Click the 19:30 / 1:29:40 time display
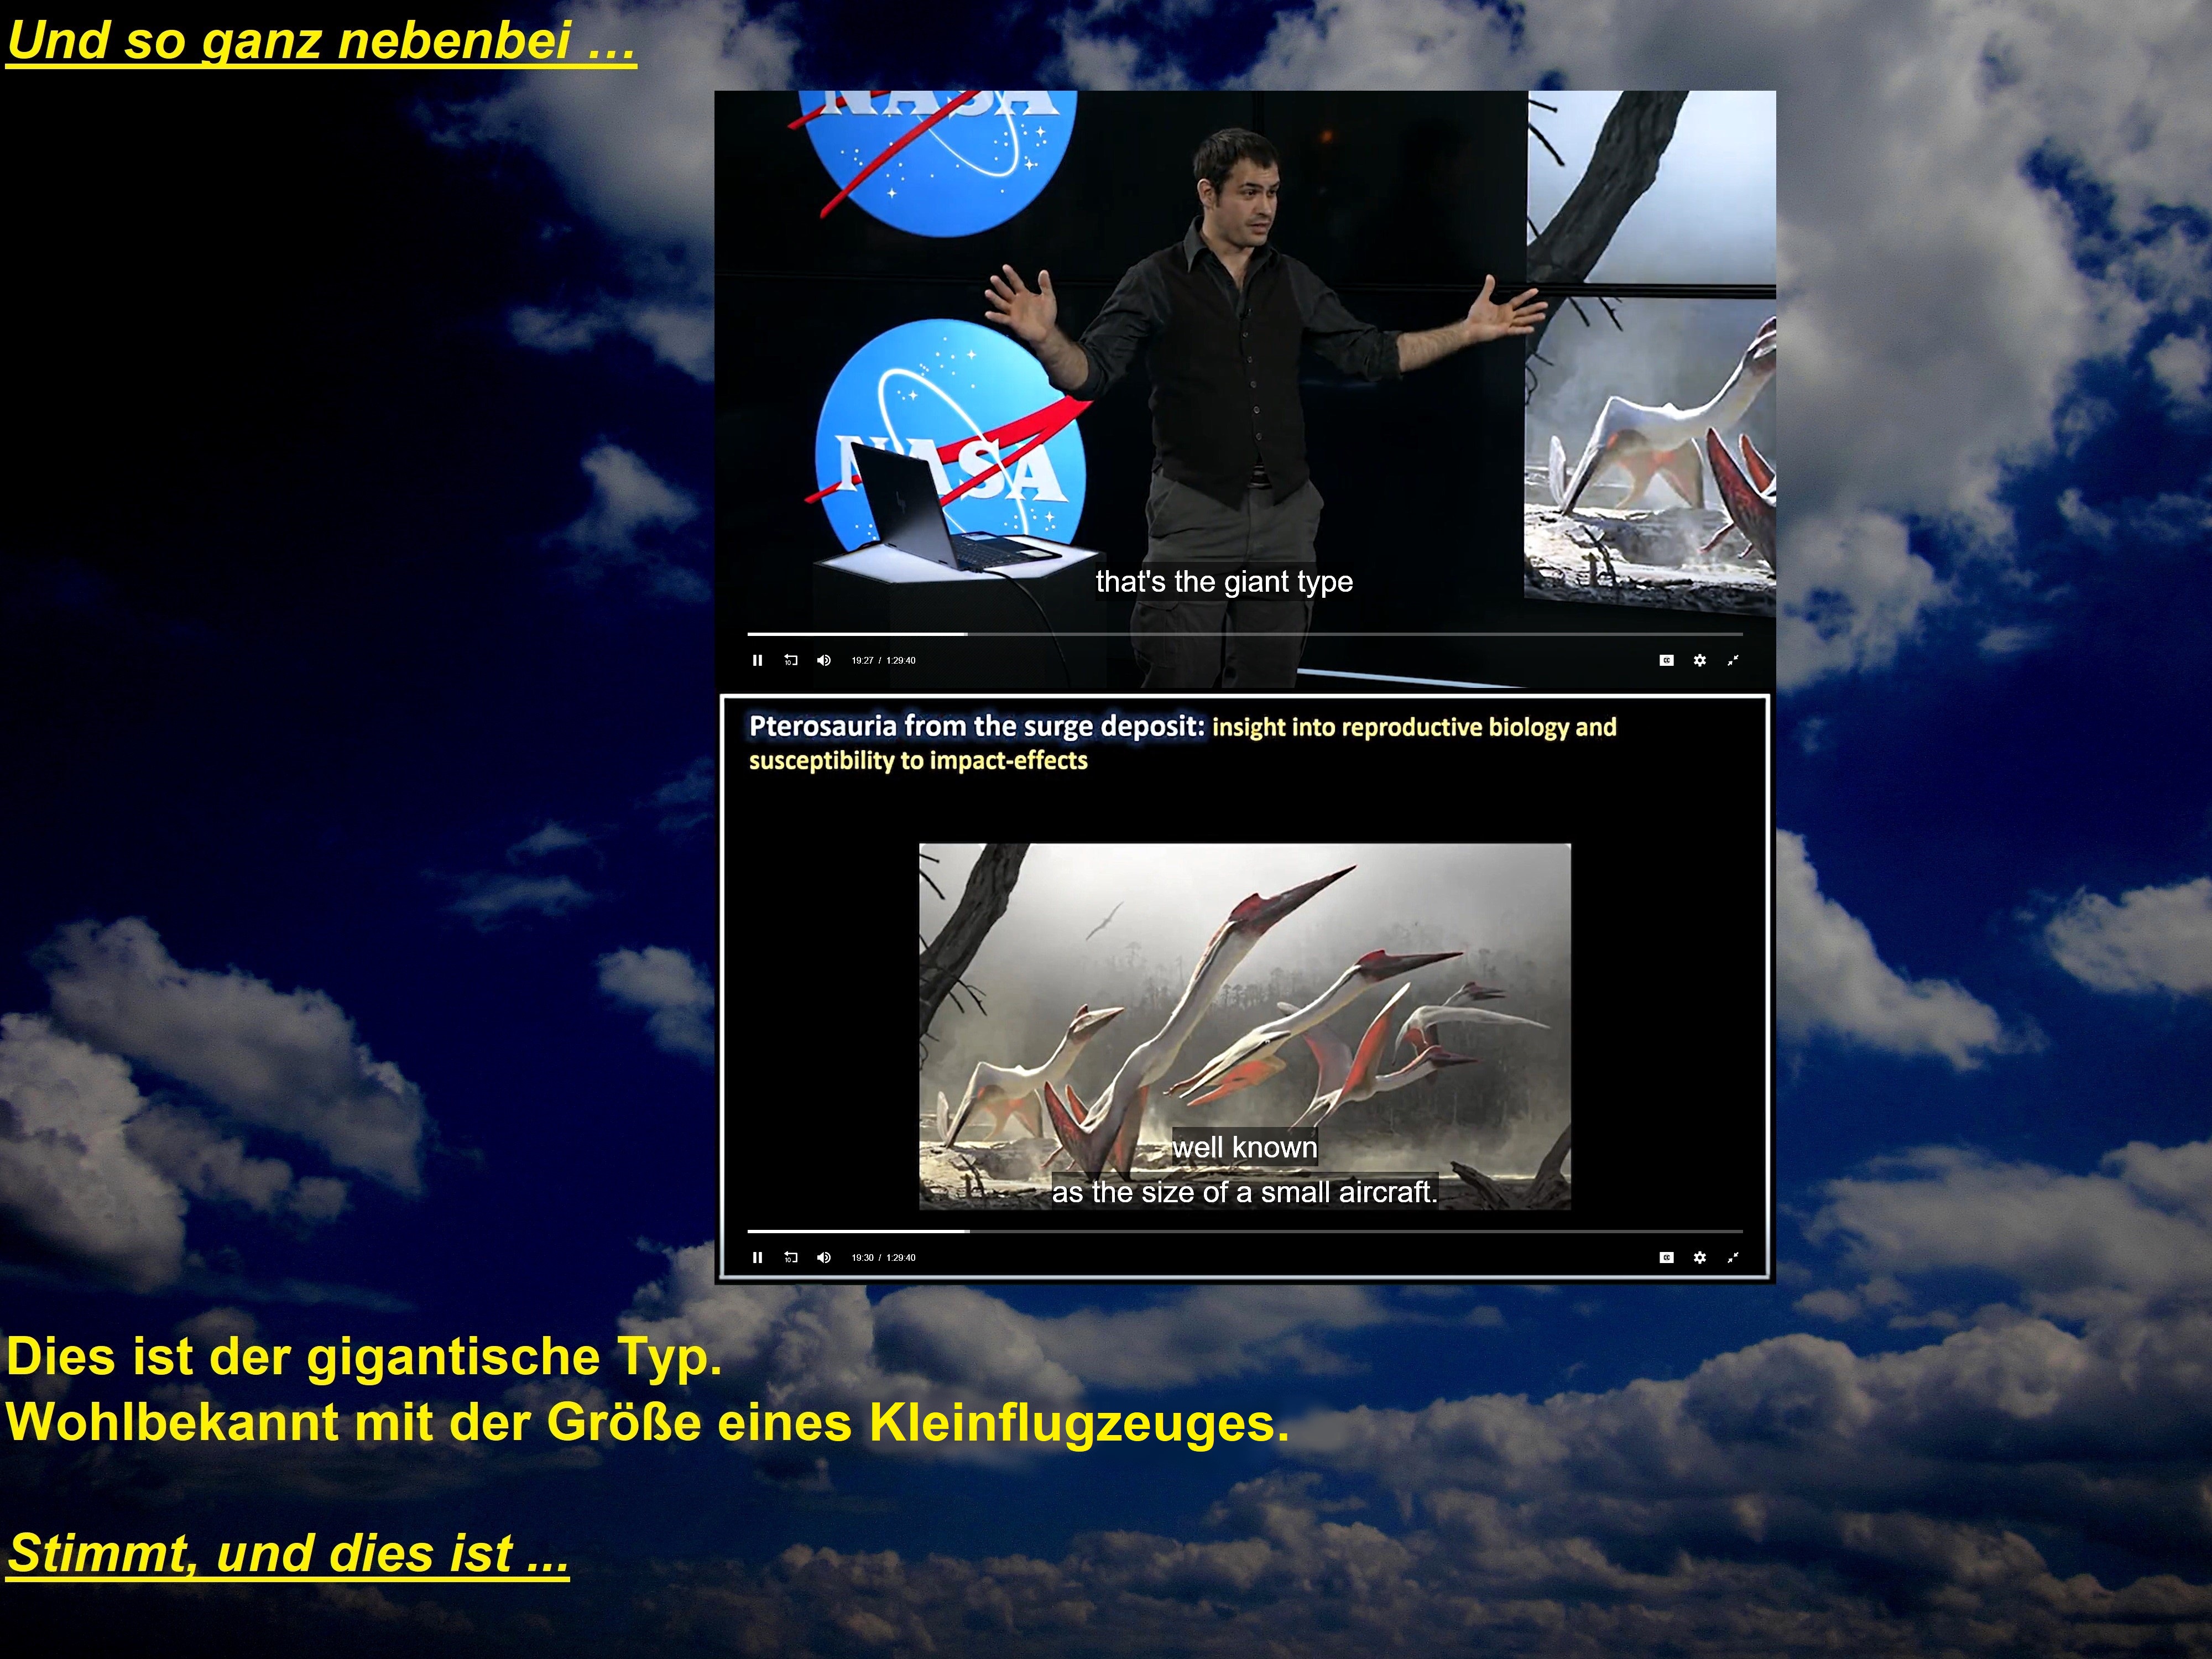 pyautogui.click(x=883, y=1257)
